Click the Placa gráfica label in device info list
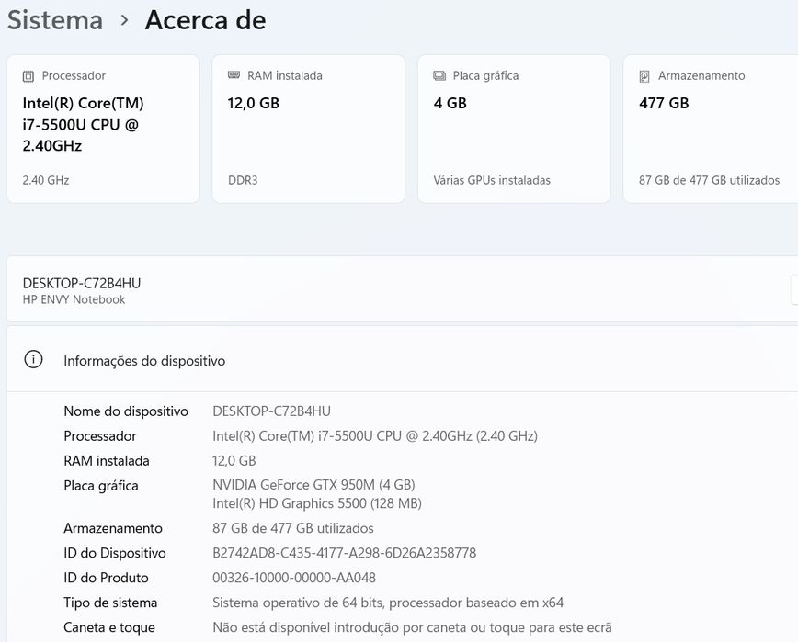 tap(101, 486)
